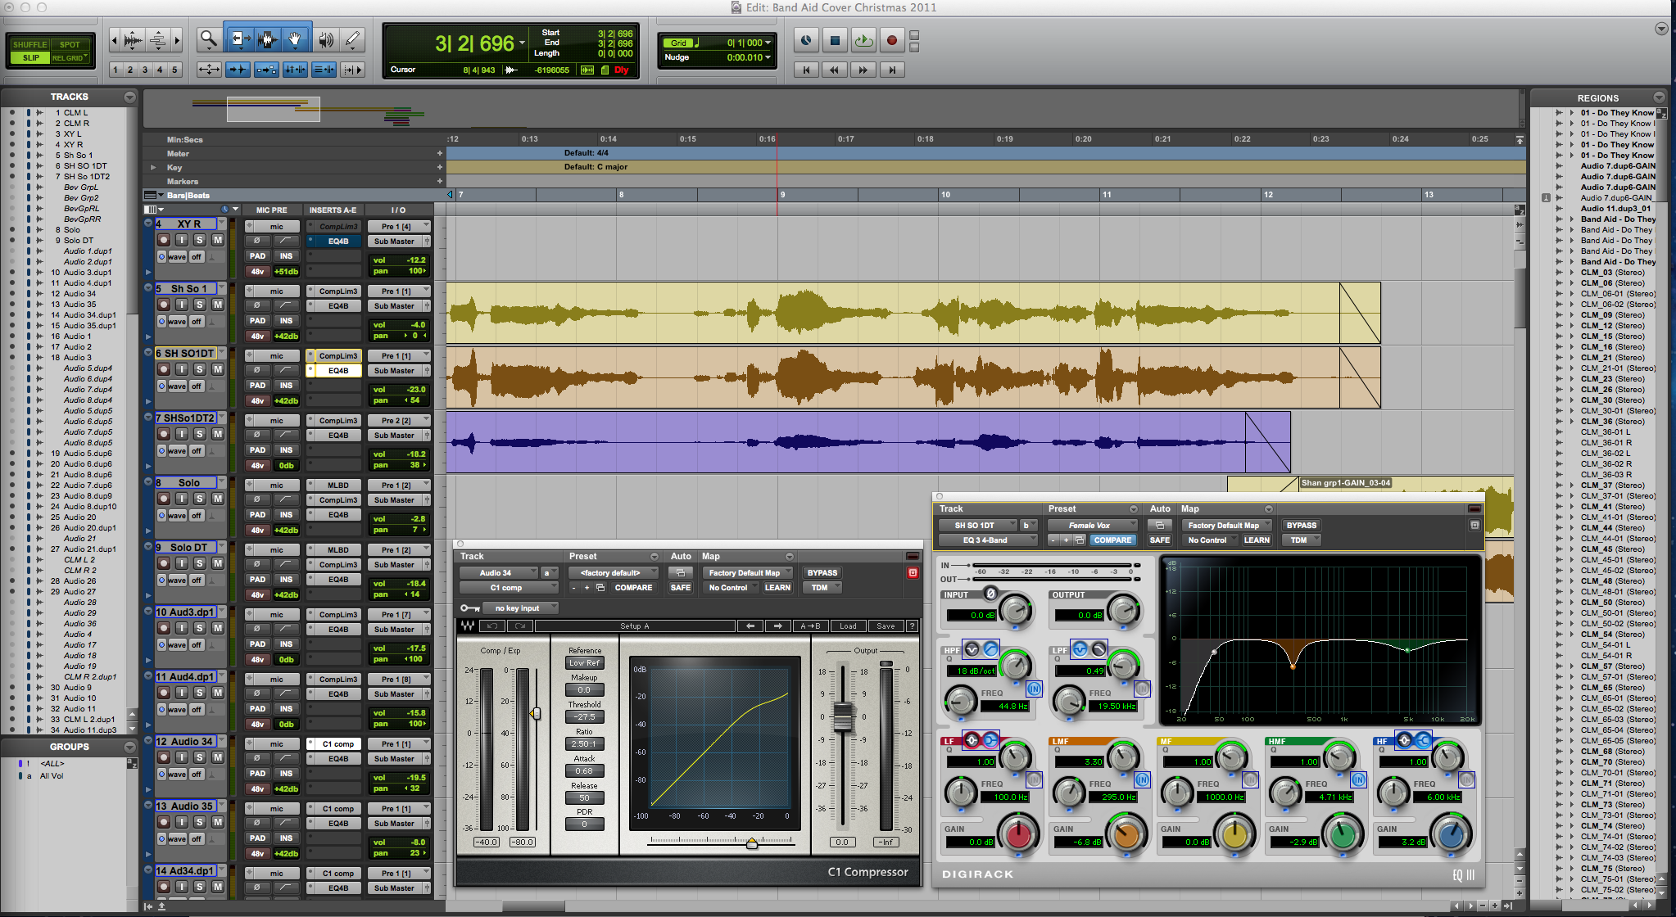
Task: Open the Female Vox preset dropdown
Action: pyautogui.click(x=1093, y=526)
